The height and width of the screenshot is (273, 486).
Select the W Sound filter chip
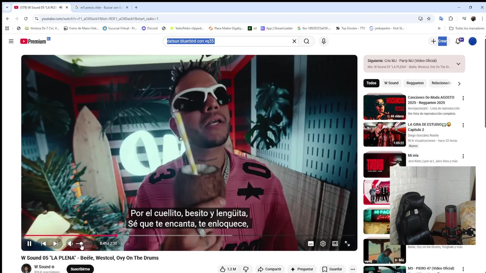coord(391,83)
